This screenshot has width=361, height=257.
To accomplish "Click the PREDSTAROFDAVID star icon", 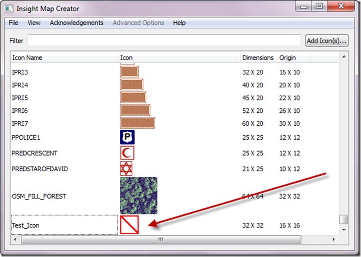I will [x=126, y=169].
